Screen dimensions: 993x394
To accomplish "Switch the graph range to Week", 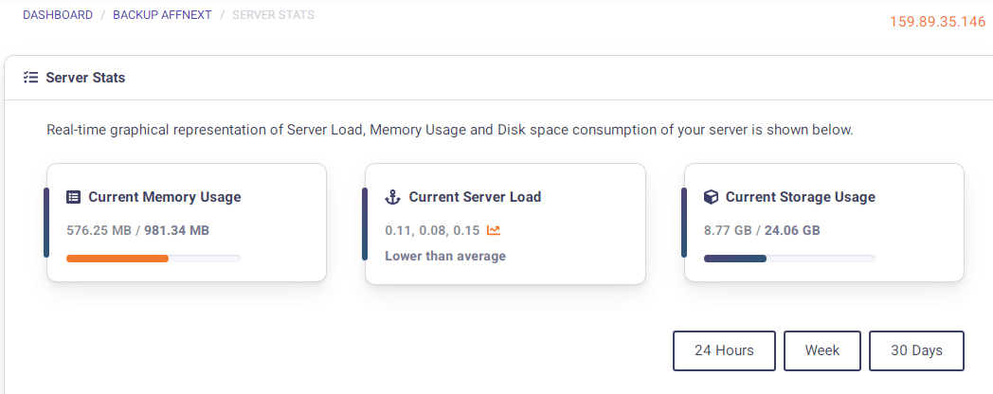I will pyautogui.click(x=822, y=350).
